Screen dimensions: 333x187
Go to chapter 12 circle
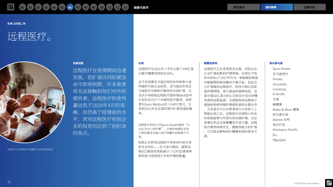click(117, 7)
